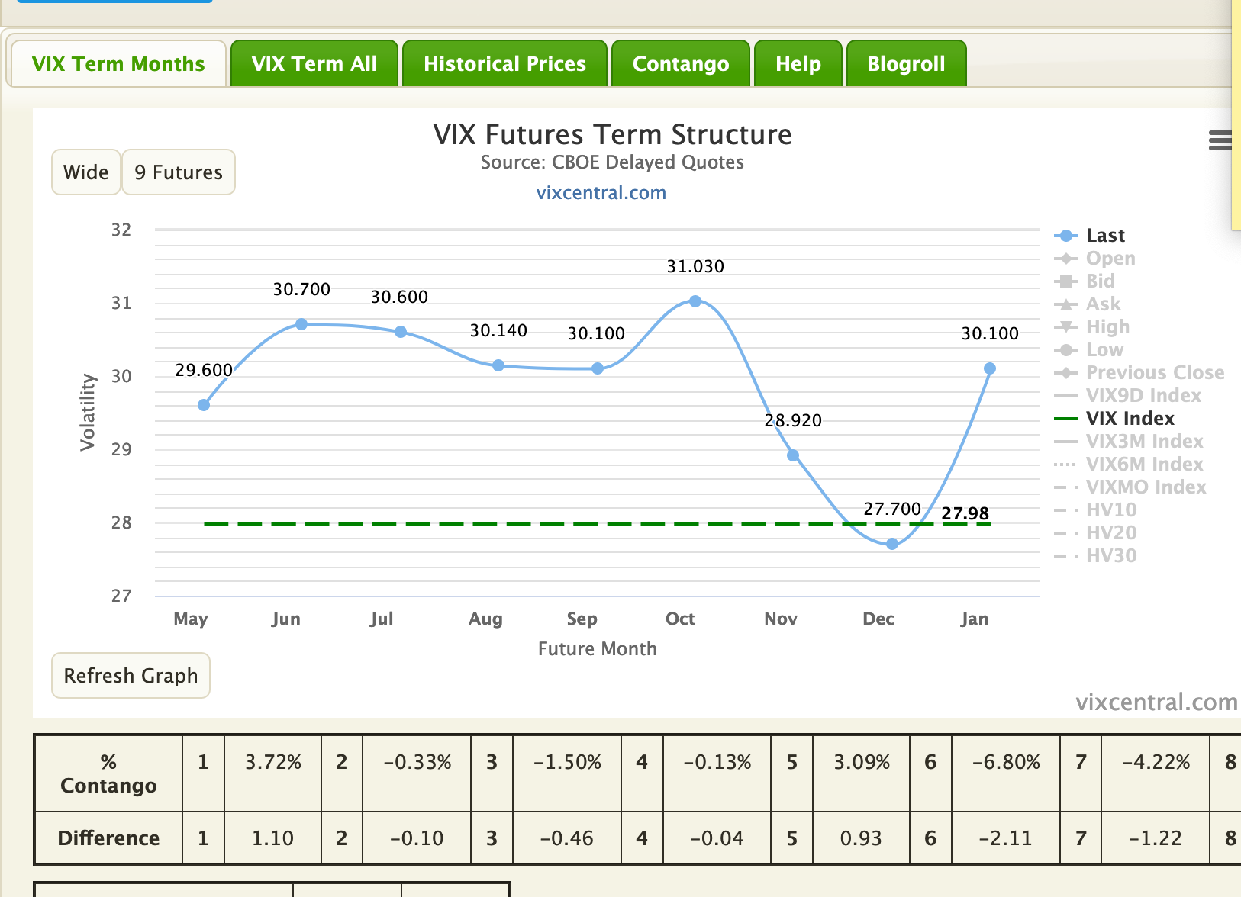This screenshot has width=1241, height=897.
Task: Click the Nov data point marker
Action: coord(793,455)
